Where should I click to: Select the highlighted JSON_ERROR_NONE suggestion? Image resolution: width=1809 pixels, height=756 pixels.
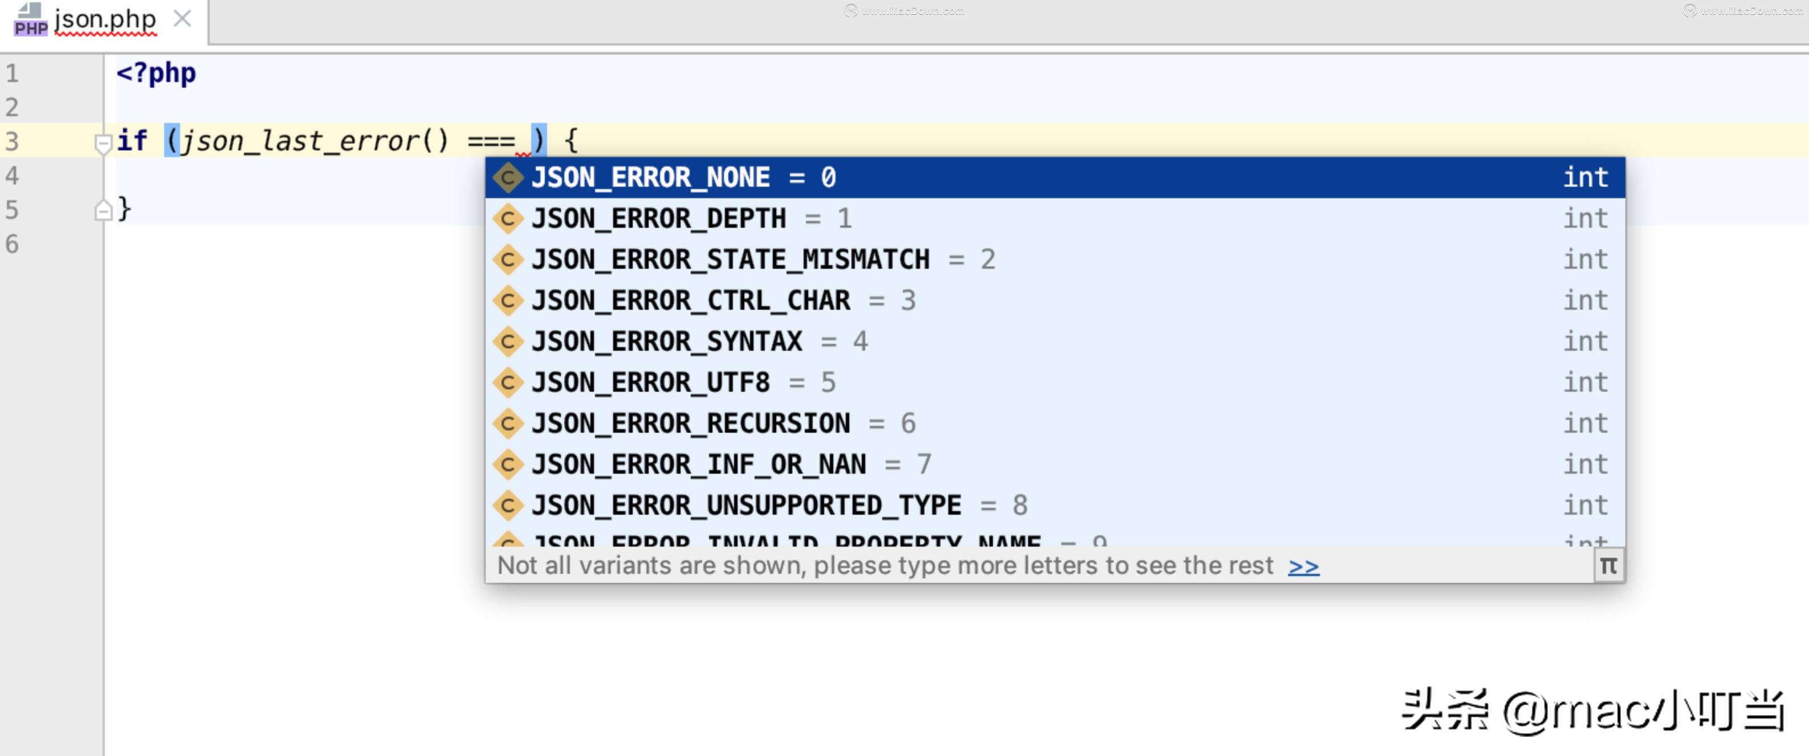click(x=651, y=178)
